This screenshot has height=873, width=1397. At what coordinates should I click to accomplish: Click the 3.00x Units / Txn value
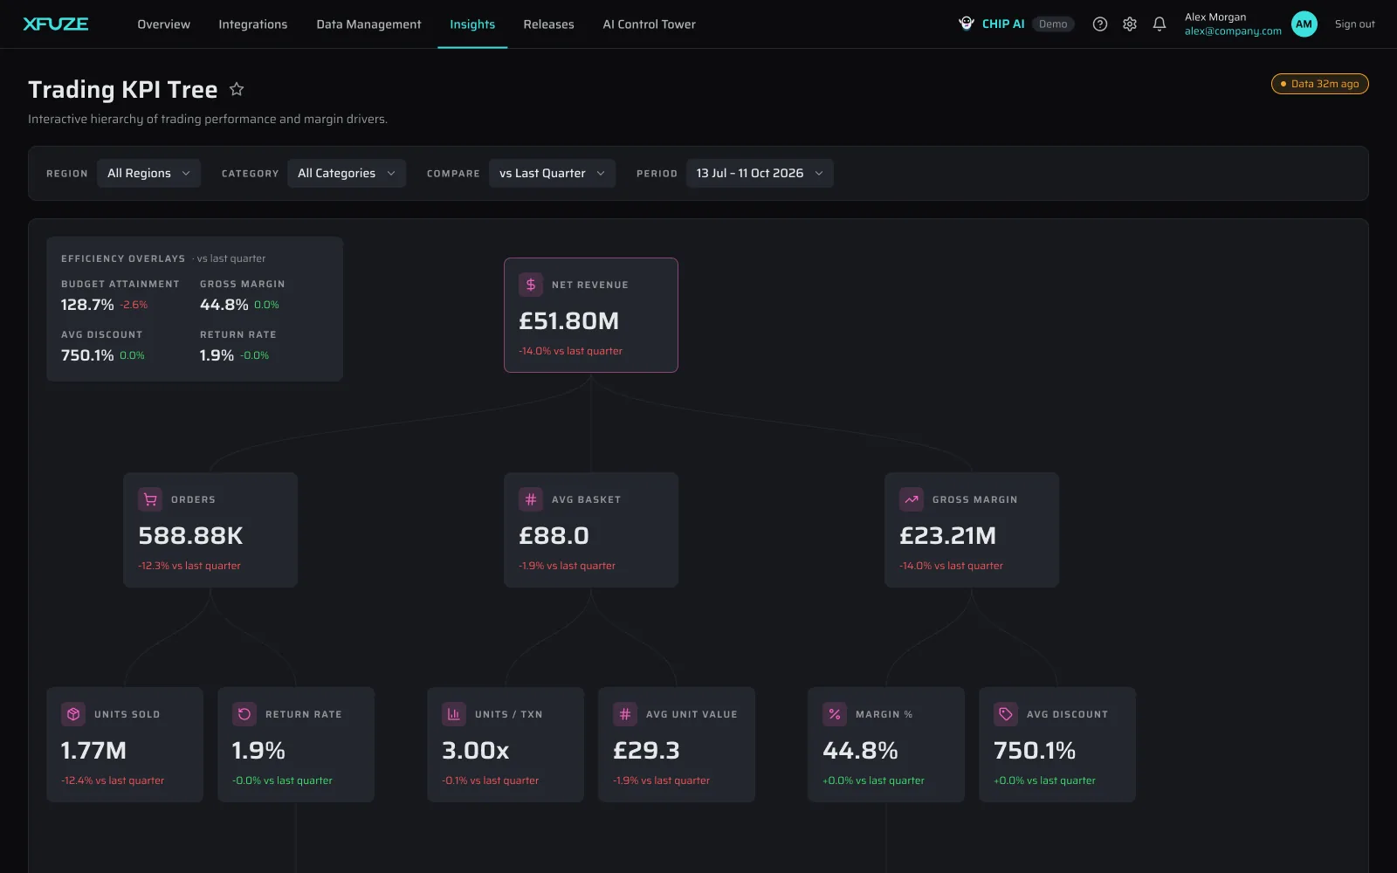[x=475, y=750]
